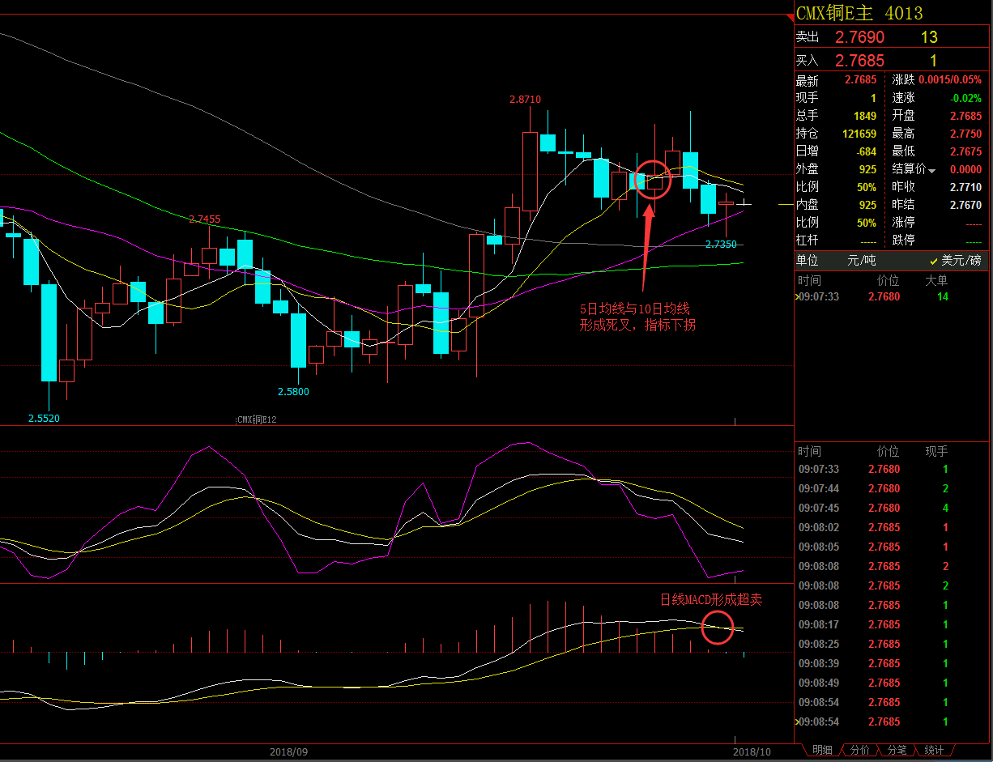Select the 开盘 value 2.7685
993x762 pixels.
click(966, 116)
